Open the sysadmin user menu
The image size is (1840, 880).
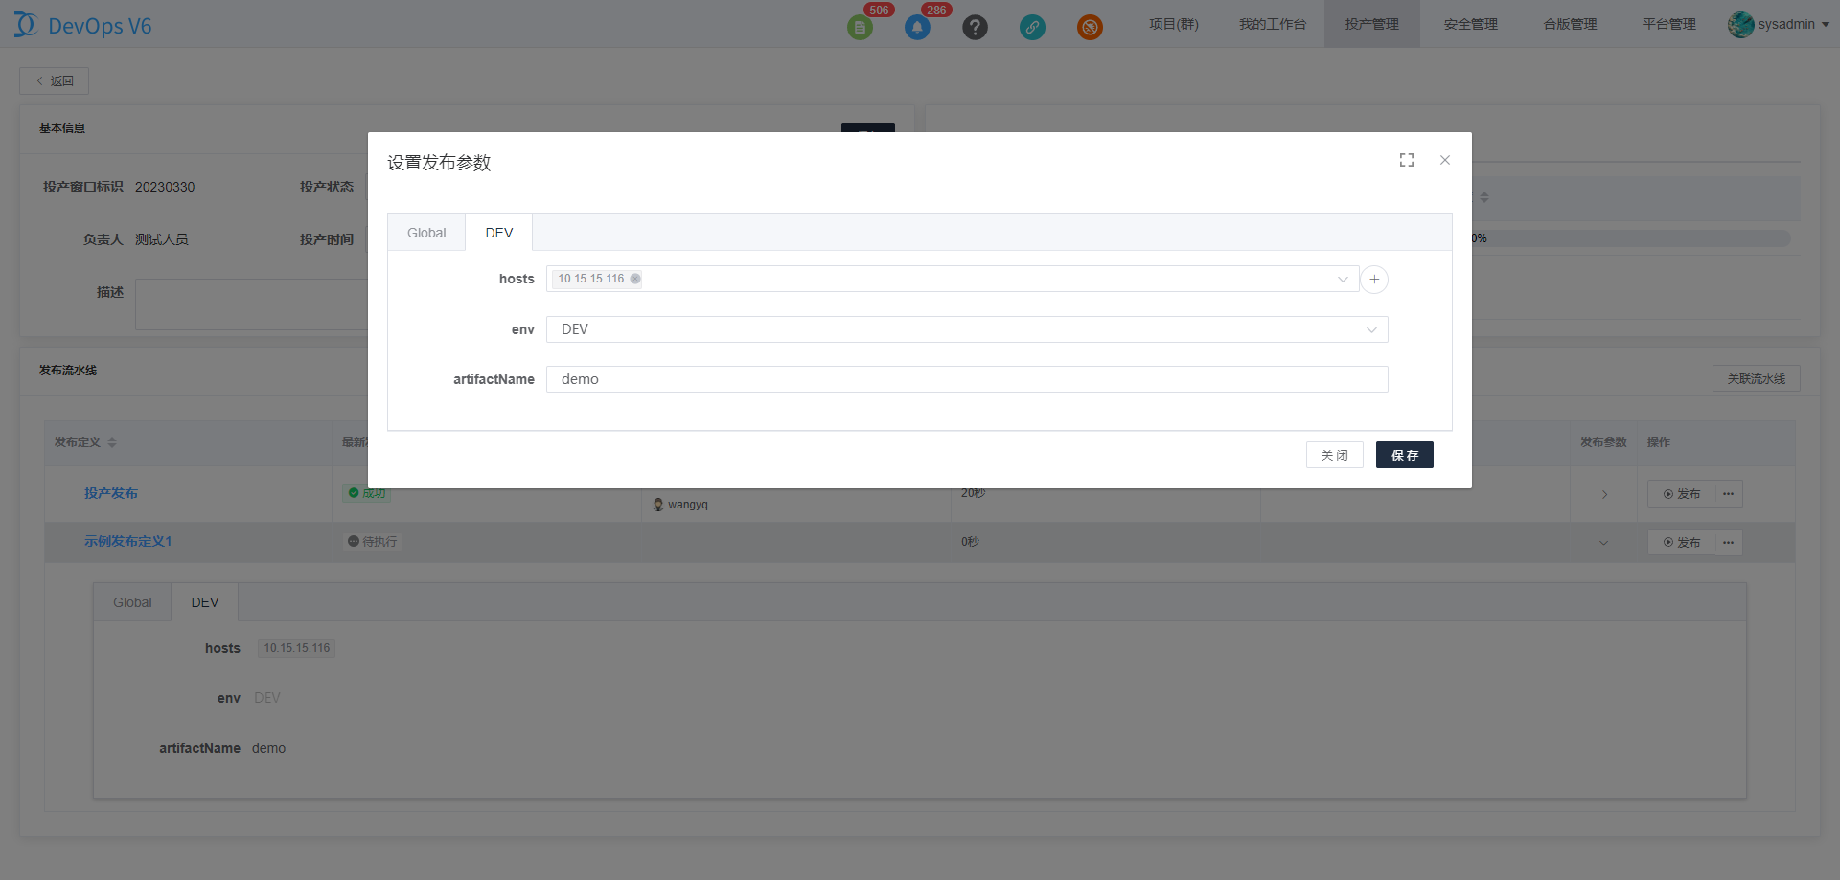pos(1779,24)
